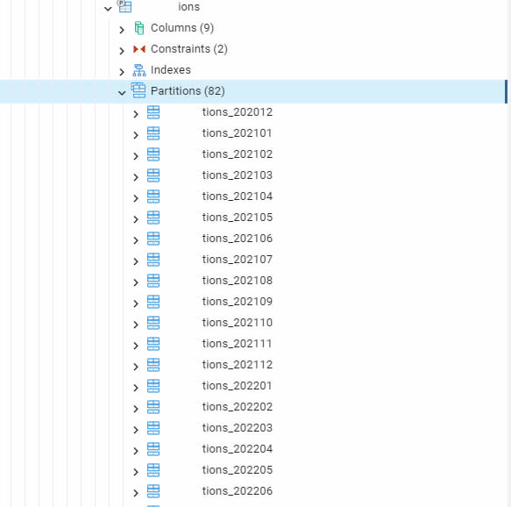Click table icon for tions_202104
The width and height of the screenshot is (511, 507).
[153, 196]
